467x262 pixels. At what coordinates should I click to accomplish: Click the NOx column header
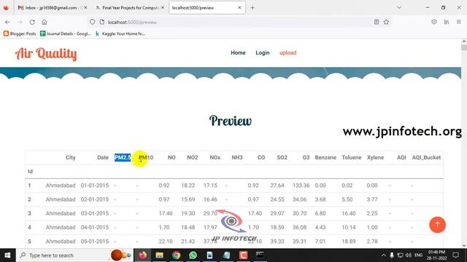(215, 157)
